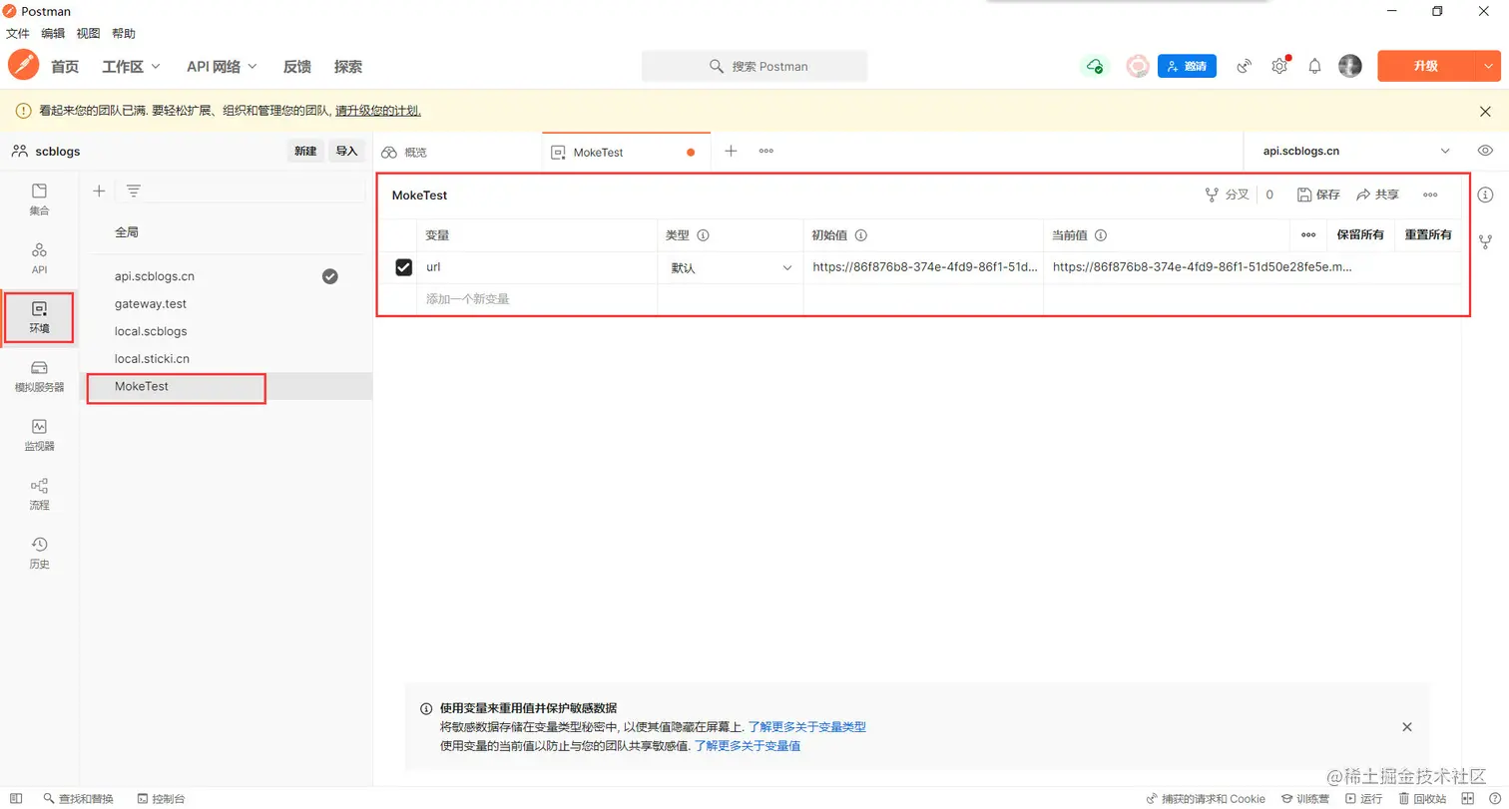The height and width of the screenshot is (809, 1509).
Task: Click the plus icon to create environment
Action: (99, 191)
